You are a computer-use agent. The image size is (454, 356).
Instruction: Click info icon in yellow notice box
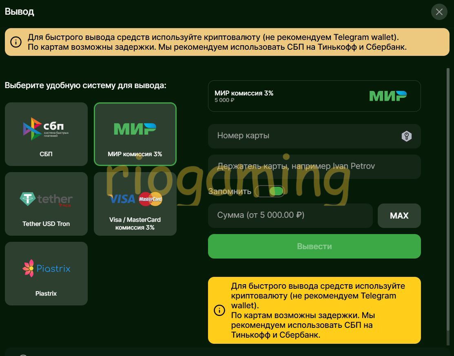tap(219, 310)
